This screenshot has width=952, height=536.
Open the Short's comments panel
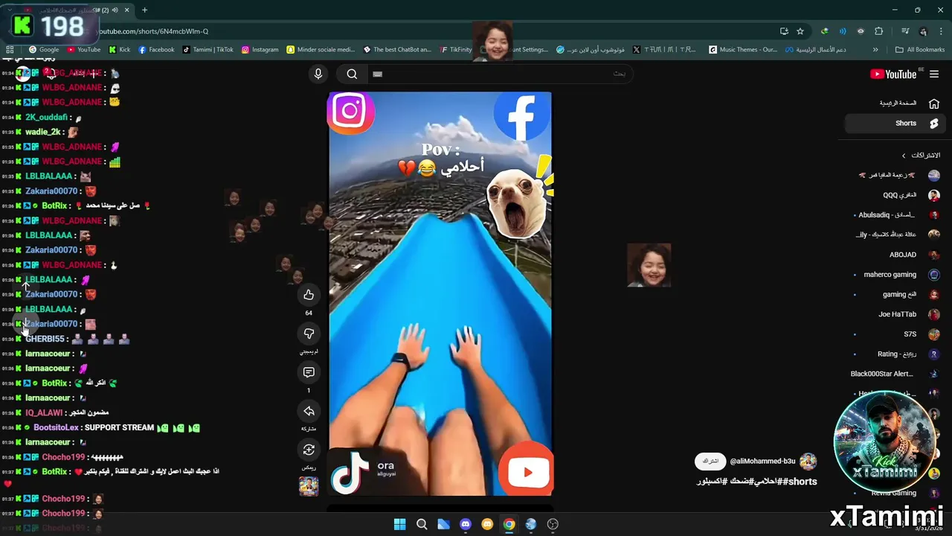tap(309, 372)
